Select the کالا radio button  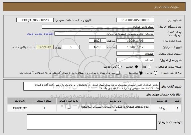[149, 67]
